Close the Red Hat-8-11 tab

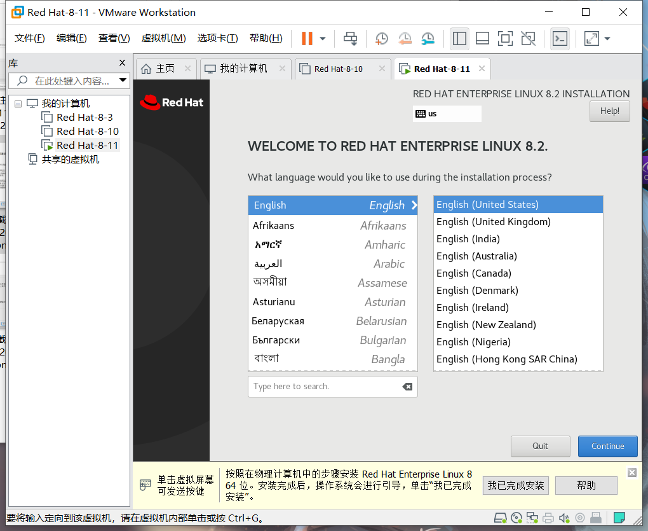482,69
